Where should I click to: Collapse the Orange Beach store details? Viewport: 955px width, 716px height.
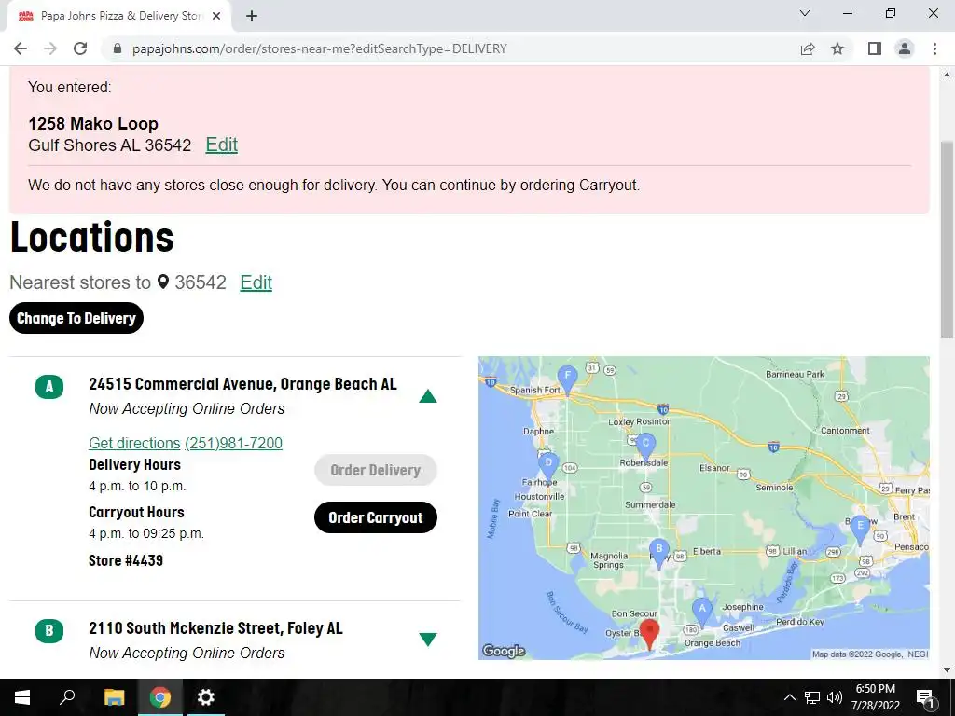click(x=428, y=396)
